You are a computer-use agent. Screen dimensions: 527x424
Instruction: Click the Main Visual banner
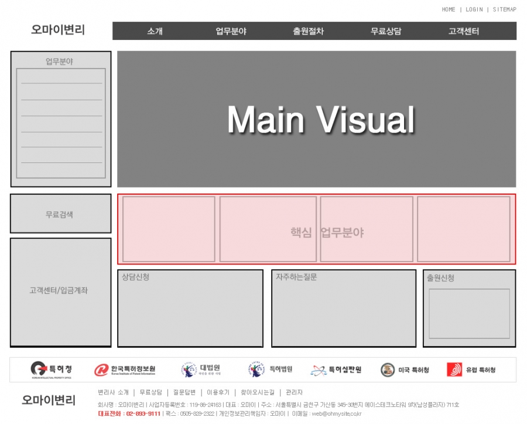(317, 119)
